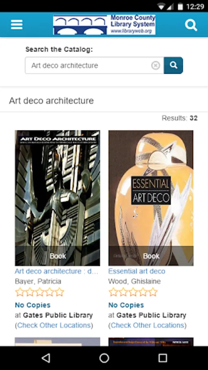208x370 pixels.
Task: Open 'Art deco architecture : d...' title link
Action: (56, 271)
